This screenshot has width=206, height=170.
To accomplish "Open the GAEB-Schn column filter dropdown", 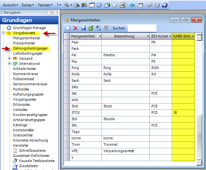I will click(x=193, y=36).
